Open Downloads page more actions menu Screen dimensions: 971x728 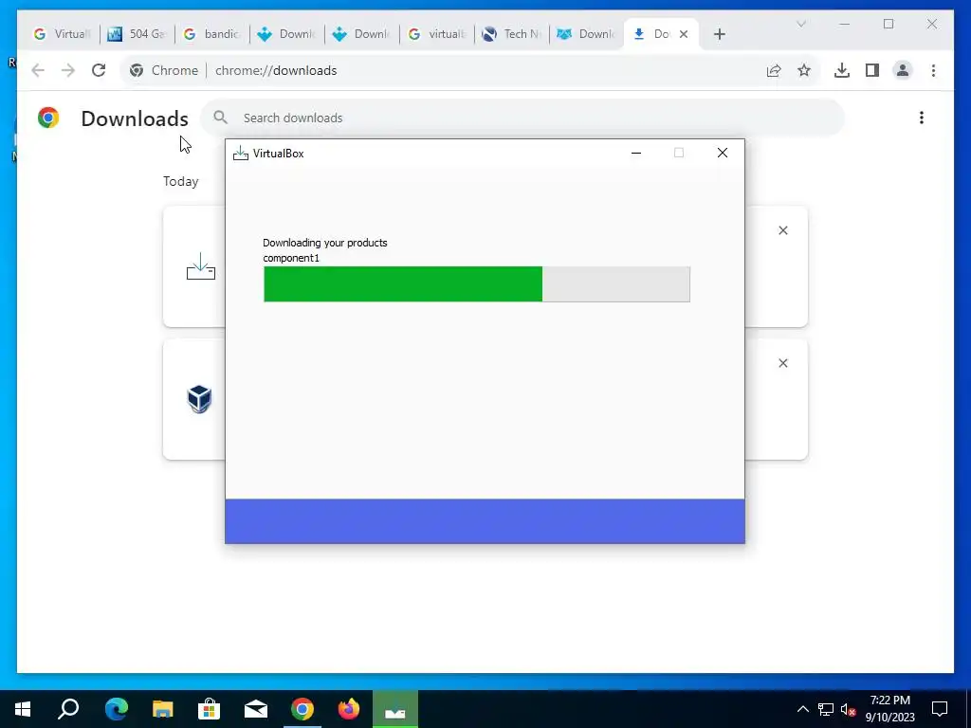coord(922,118)
